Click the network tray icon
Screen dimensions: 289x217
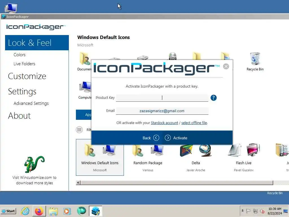(x=255, y=211)
